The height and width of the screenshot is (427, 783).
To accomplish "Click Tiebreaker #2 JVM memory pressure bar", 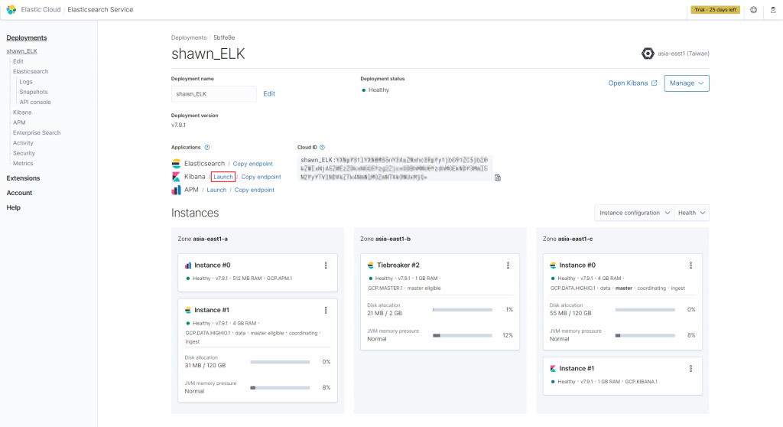I will [x=463, y=335].
